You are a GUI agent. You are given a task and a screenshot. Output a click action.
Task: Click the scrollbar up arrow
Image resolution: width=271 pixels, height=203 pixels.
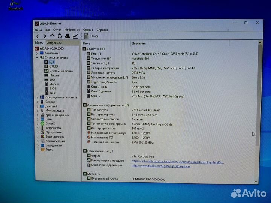click(x=260, y=42)
